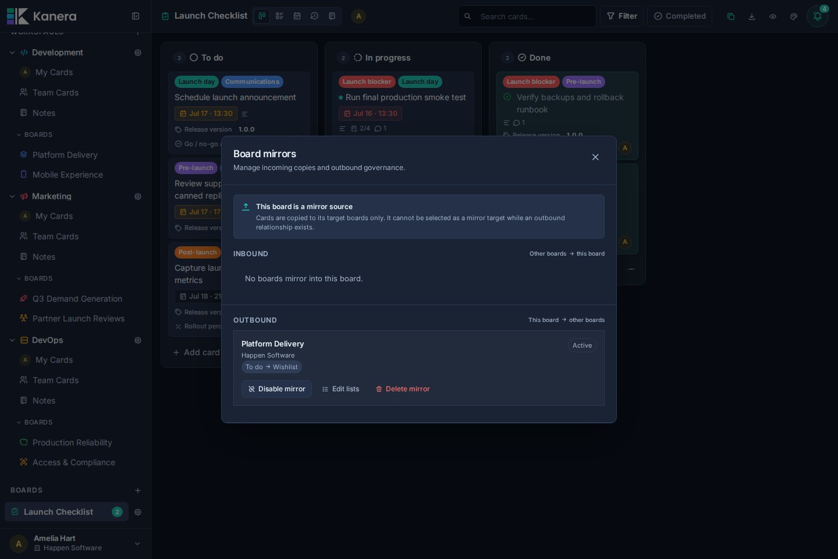Click Disable mirror button
The image size is (838, 559).
tap(276, 389)
